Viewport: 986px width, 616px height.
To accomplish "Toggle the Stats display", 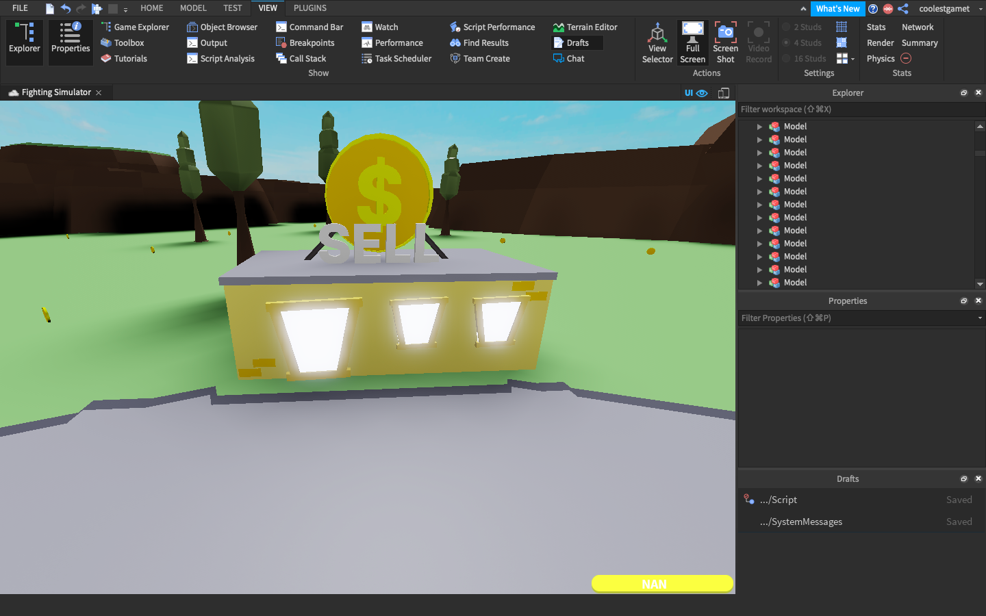I will 876,27.
